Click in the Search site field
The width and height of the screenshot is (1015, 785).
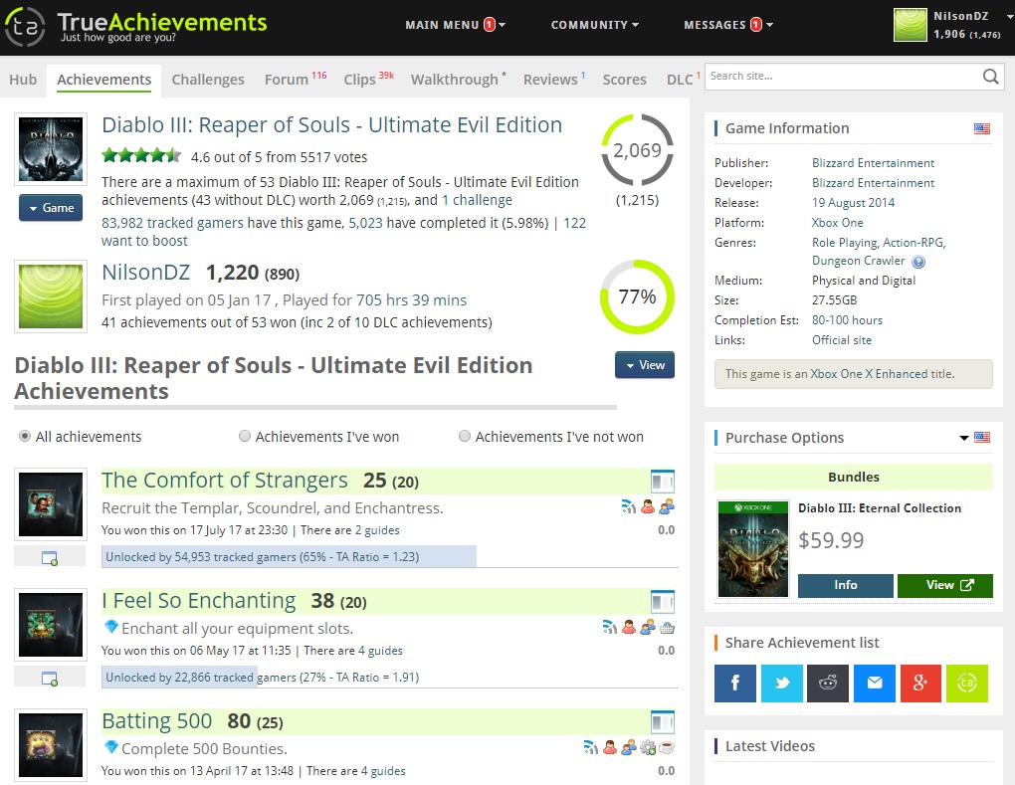(x=841, y=77)
